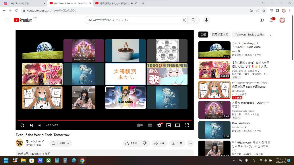Open the Windows Start menu
294x165 pixels.
6,160
